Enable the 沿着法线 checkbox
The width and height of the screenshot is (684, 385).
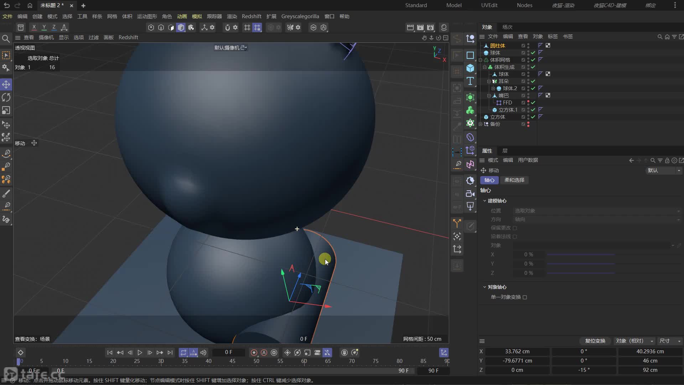point(515,236)
